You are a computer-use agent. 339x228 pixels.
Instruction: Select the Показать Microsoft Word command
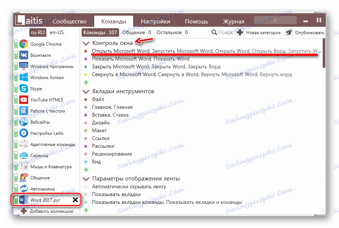[x=141, y=59]
